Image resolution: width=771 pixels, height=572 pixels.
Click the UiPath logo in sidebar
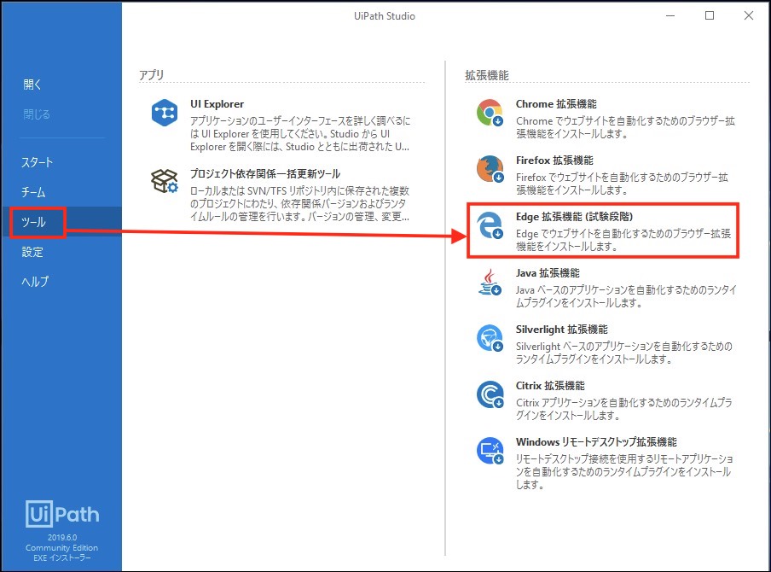[x=61, y=514]
